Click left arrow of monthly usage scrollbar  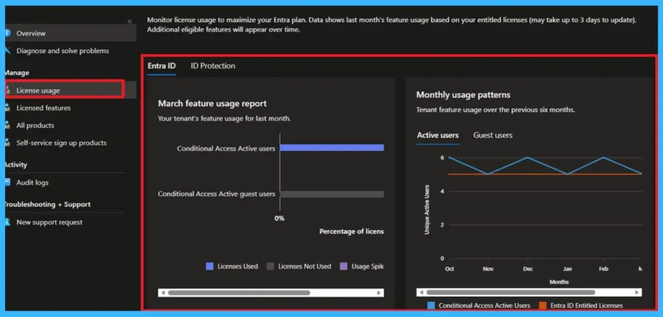coord(421,292)
